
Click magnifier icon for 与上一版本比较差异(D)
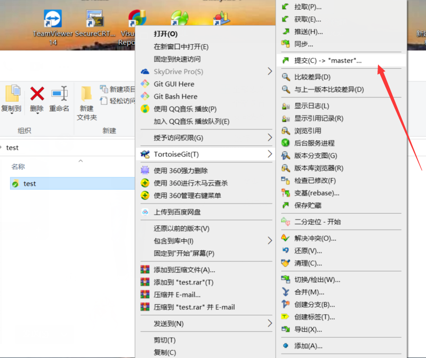click(x=286, y=89)
